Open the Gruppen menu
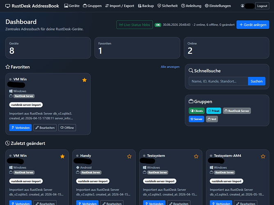Screen dimensions: 274x205 [x=92, y=6]
